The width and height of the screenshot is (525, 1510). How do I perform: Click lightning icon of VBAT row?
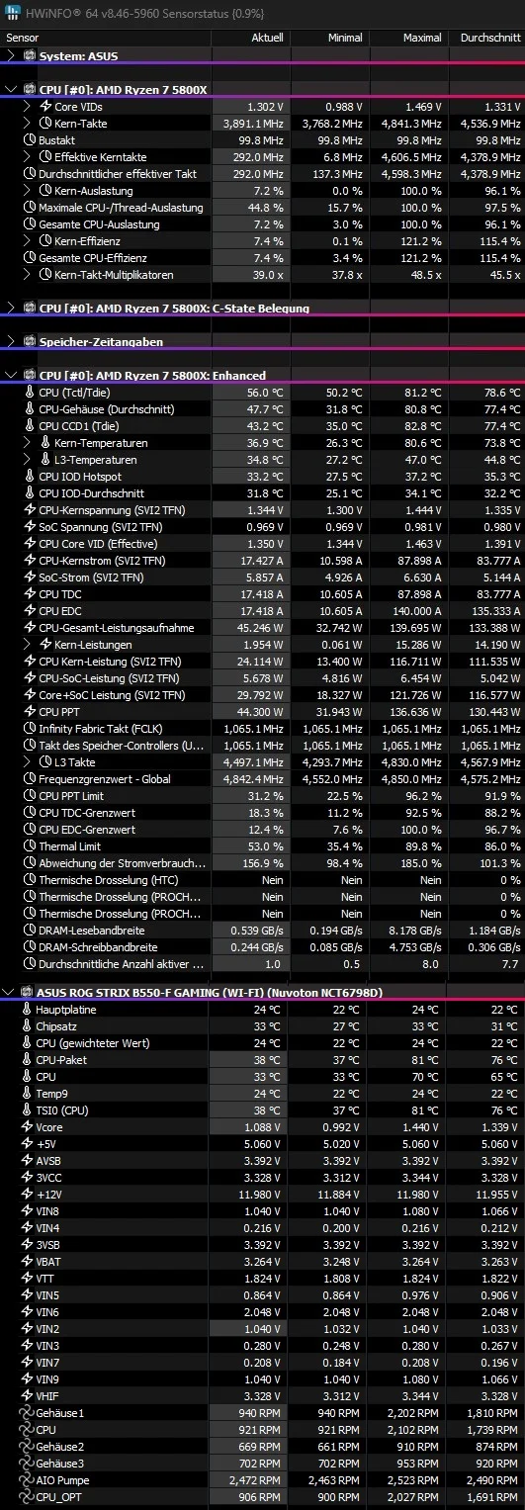(27, 1262)
